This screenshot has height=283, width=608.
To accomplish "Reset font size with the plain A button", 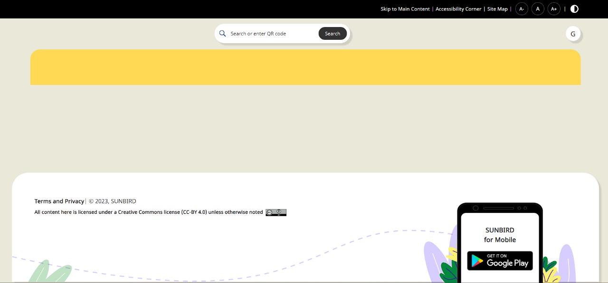I will pos(538,9).
